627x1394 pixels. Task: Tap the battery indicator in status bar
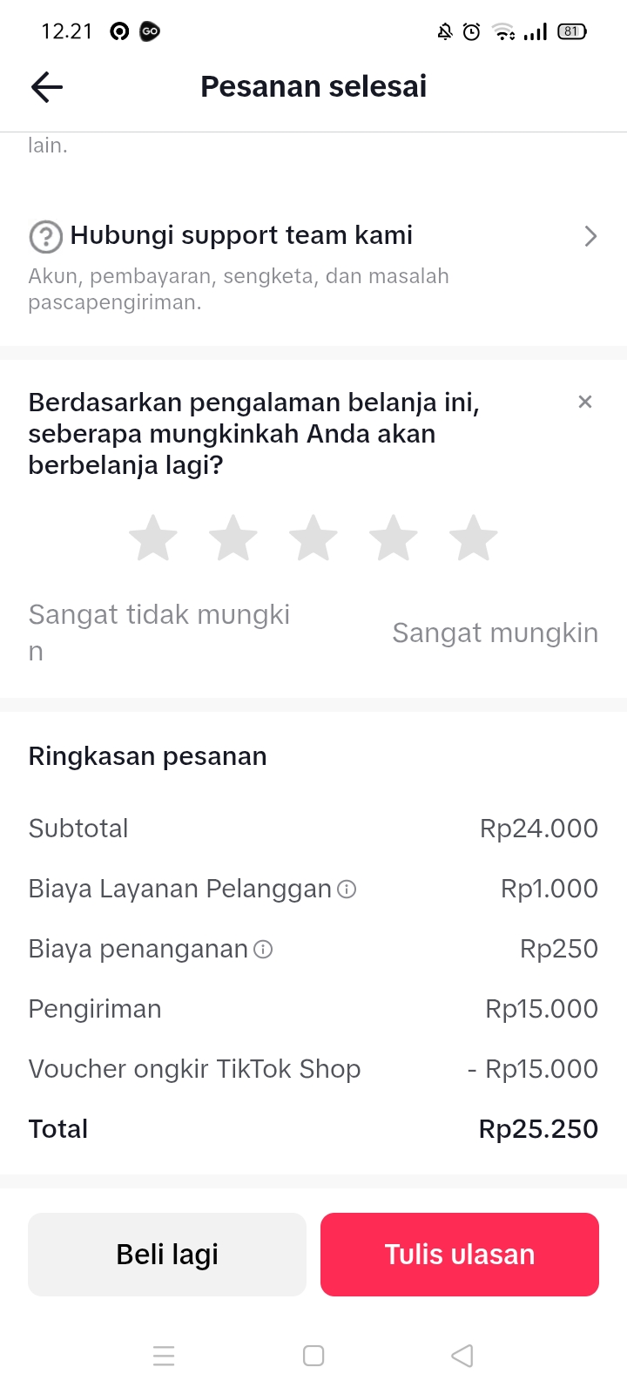(571, 31)
